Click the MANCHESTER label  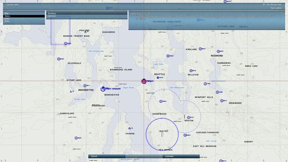pos(112,95)
